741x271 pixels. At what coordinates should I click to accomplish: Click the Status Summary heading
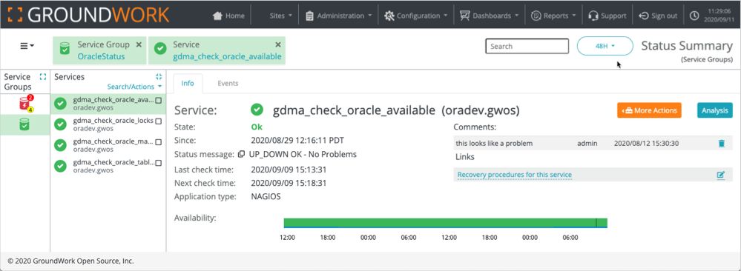click(687, 46)
